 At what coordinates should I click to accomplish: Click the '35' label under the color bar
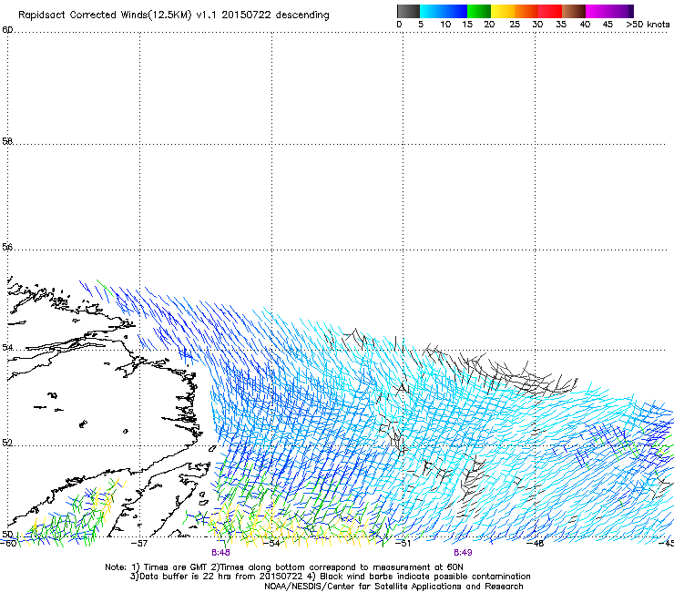pyautogui.click(x=561, y=25)
